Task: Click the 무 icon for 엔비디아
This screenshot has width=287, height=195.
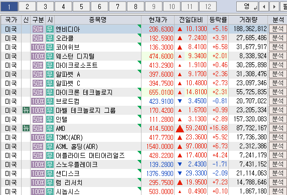Action: pos(50,29)
